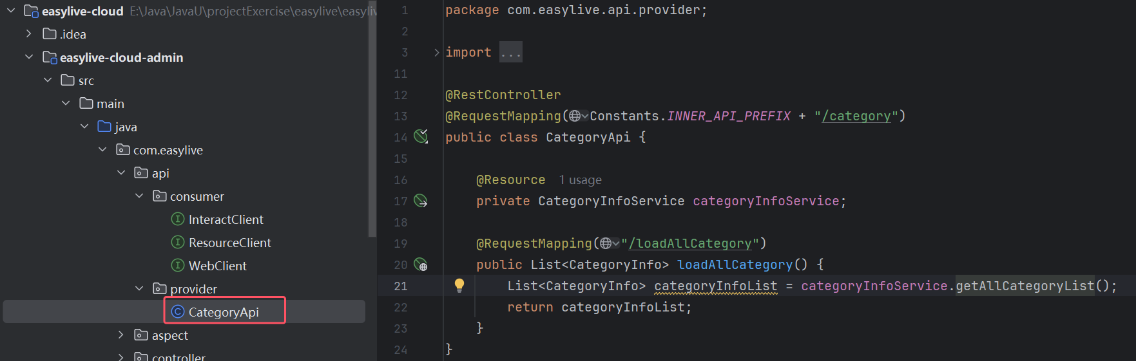Click the InteractClient interface icon
The image size is (1136, 361).
pos(178,219)
